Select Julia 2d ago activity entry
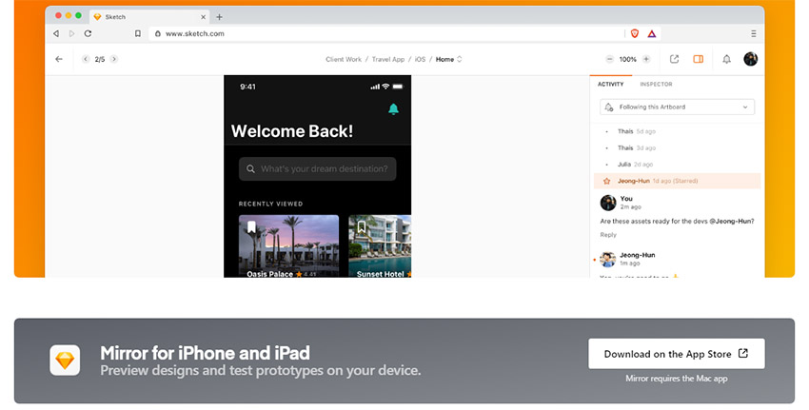This screenshot has width=809, height=410. pos(677,165)
